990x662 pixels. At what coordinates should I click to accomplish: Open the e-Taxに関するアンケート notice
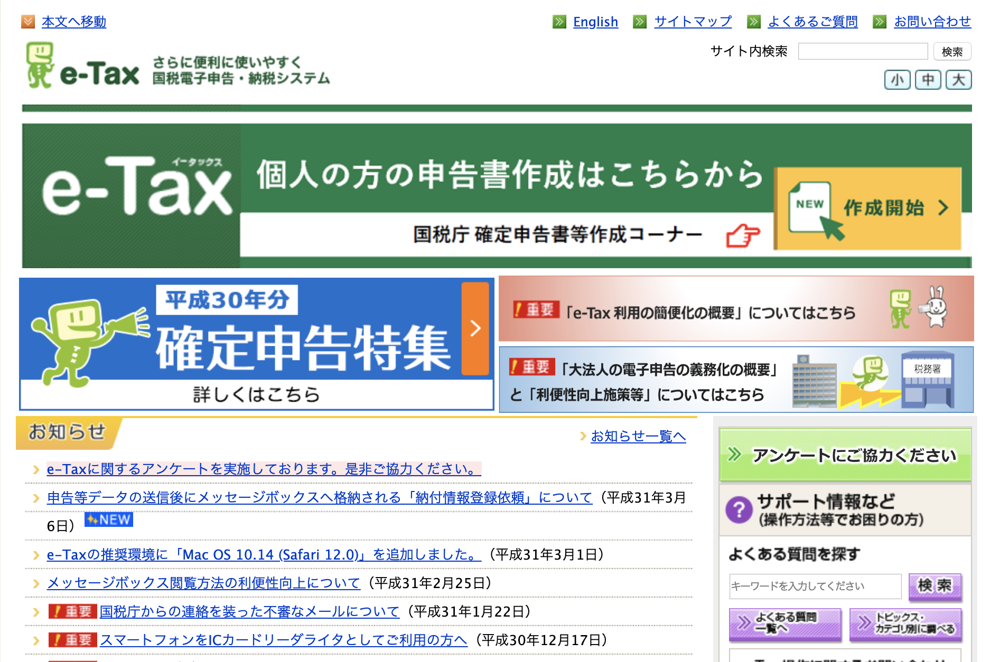point(264,469)
